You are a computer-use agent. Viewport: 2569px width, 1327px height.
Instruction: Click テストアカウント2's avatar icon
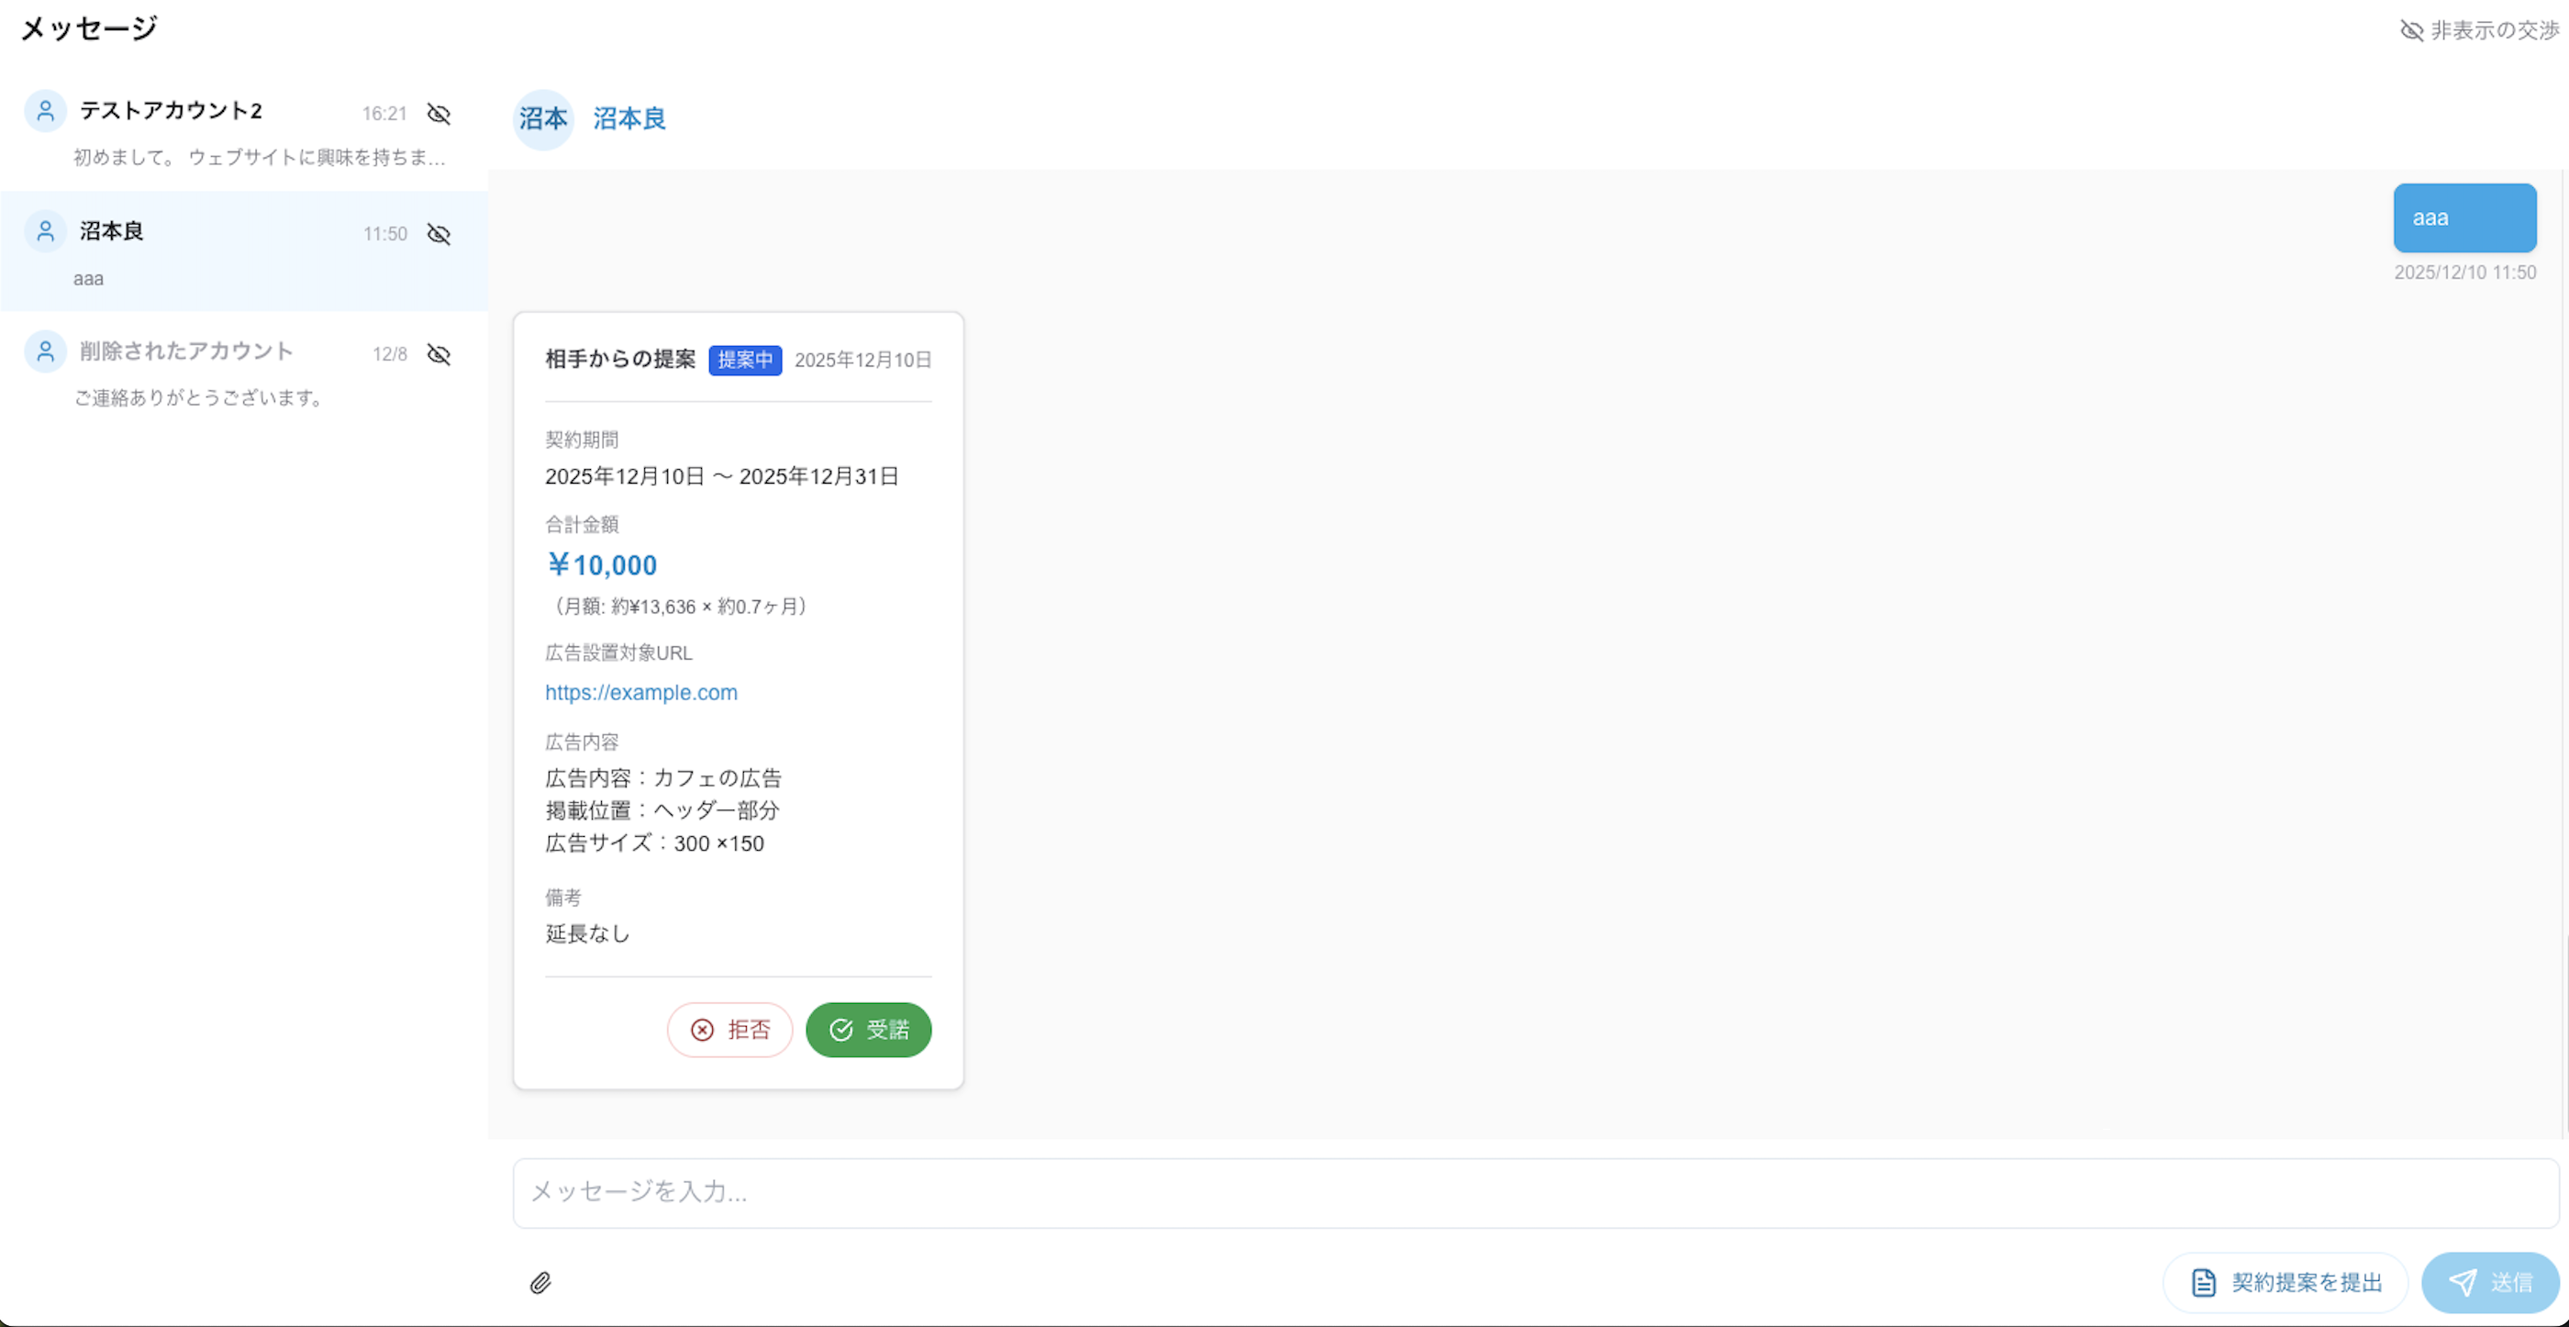pos(44,111)
